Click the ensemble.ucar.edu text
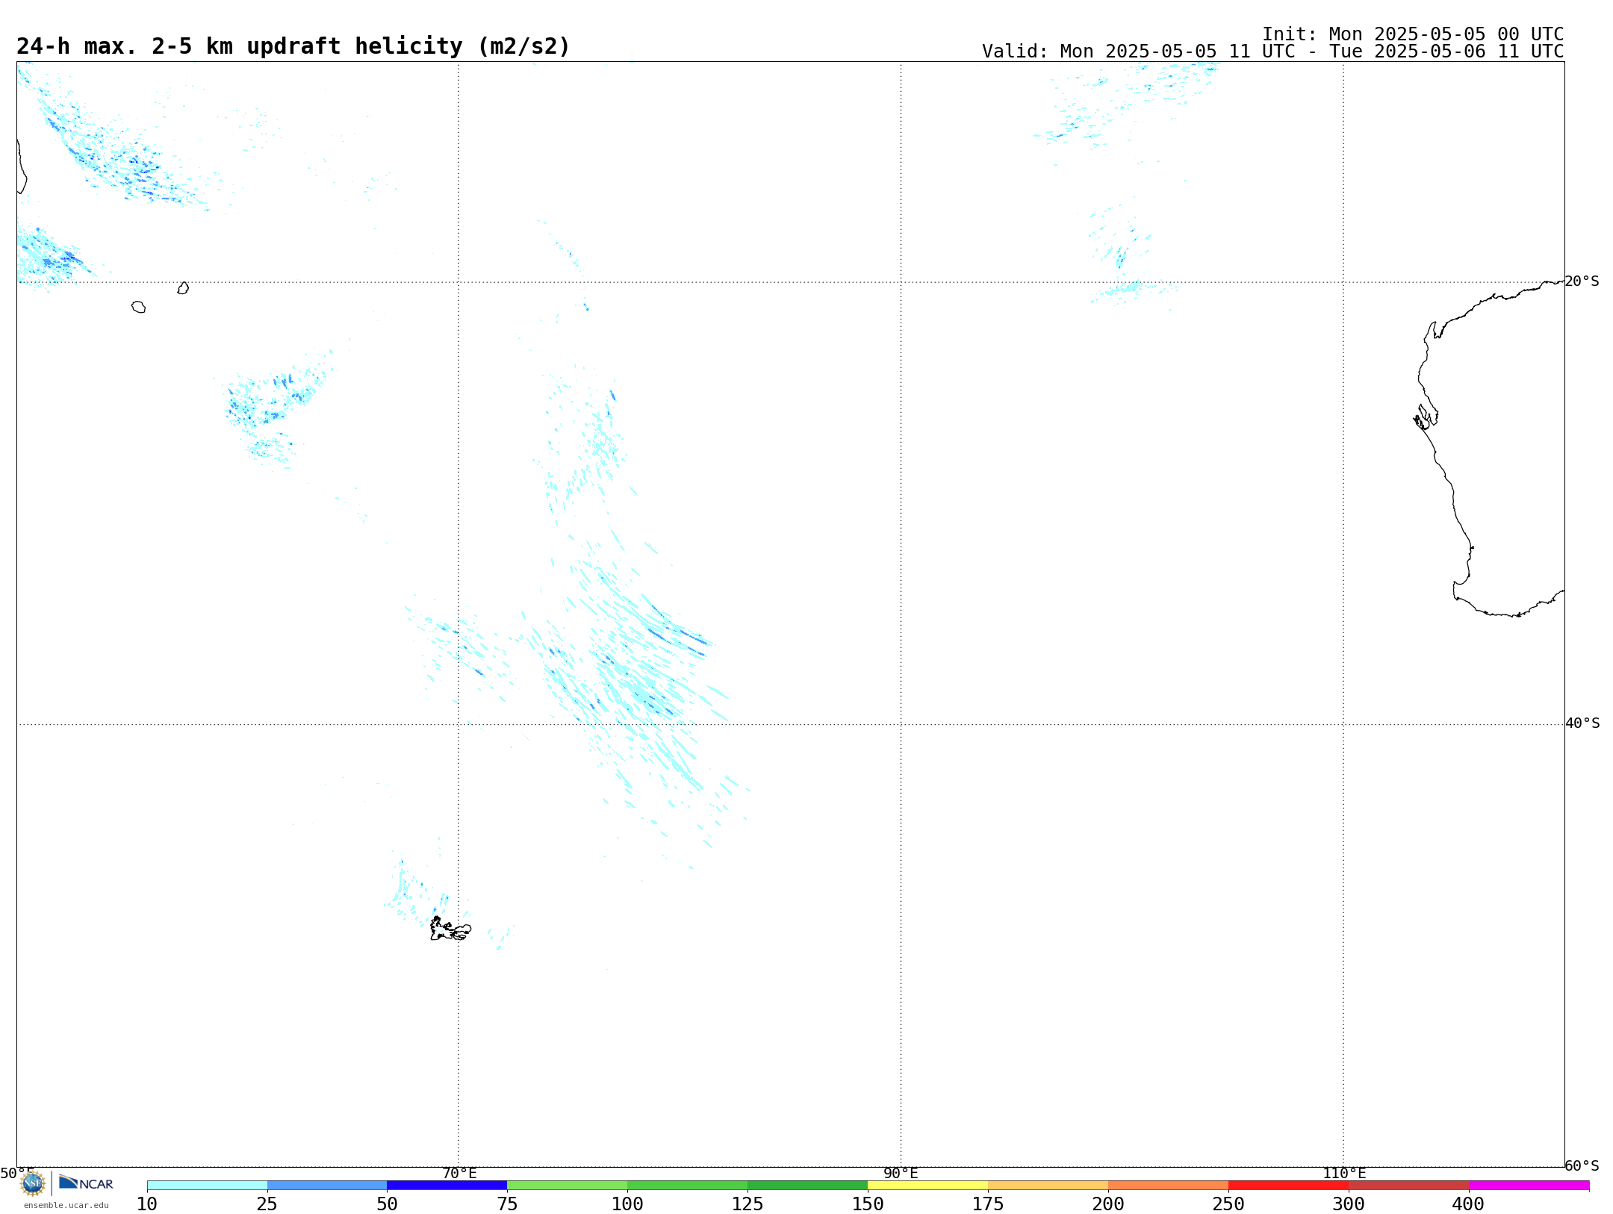The image size is (1613, 1214). pyautogui.click(x=66, y=1205)
